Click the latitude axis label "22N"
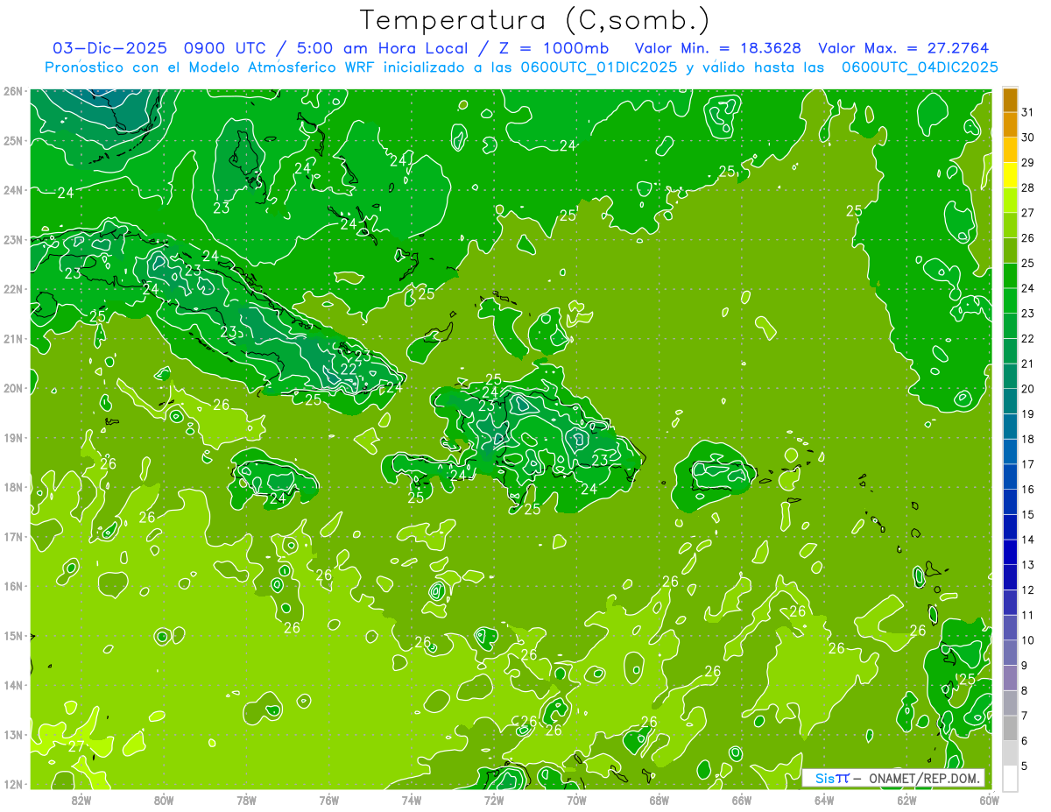The height and width of the screenshot is (812, 1051). click(12, 289)
